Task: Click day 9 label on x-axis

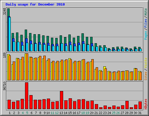Action: click(x=45, y=113)
